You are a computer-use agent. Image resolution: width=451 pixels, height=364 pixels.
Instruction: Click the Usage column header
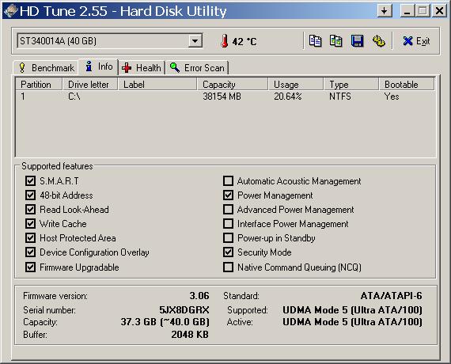click(296, 85)
